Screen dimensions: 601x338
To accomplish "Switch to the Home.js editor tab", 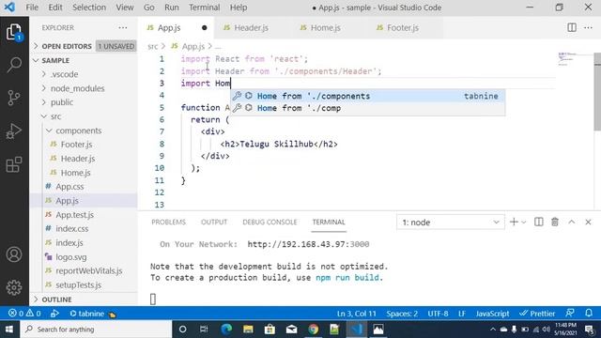I will 329,27.
